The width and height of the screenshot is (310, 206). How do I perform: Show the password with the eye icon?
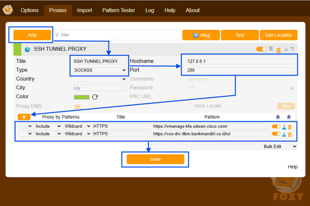pos(292,88)
